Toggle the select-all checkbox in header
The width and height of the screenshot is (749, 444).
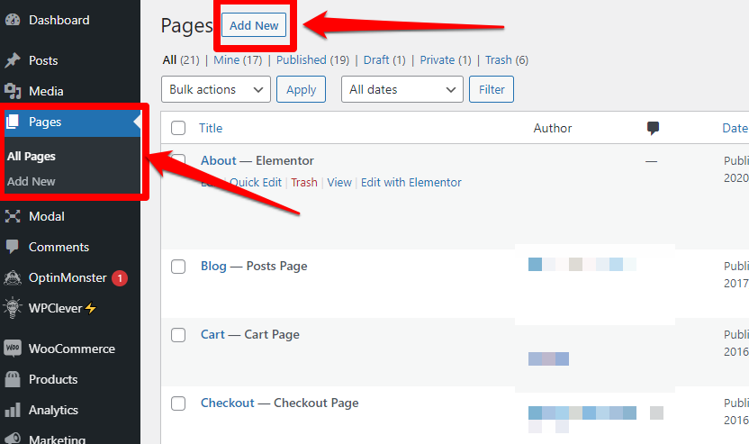click(178, 128)
